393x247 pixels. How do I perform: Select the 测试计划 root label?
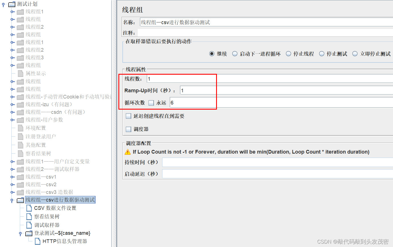pyautogui.click(x=27, y=4)
